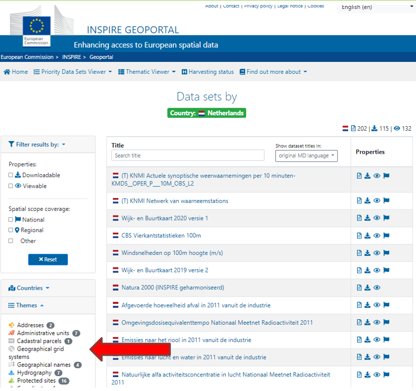Click view eye icon for Natura 2000 dataset
Screen dimensions: 416x391
[x=377, y=287]
